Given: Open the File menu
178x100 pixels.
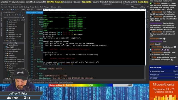Looking at the screenshot, I should [2, 7].
